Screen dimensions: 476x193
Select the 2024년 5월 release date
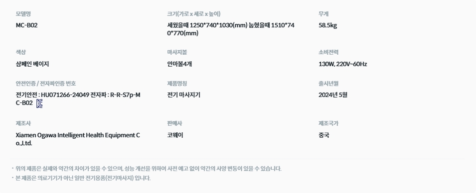click(333, 95)
